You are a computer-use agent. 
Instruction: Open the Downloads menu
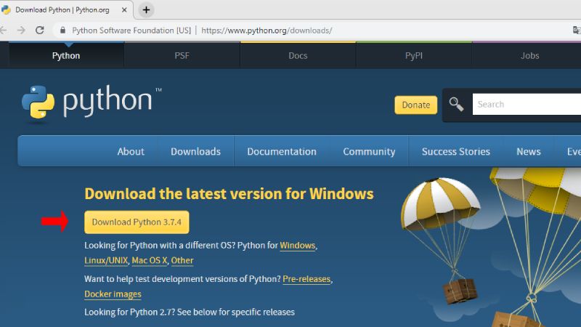(x=195, y=151)
